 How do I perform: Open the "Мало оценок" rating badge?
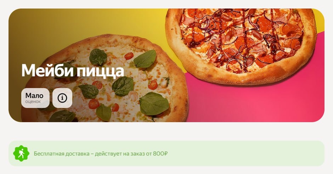(35, 98)
